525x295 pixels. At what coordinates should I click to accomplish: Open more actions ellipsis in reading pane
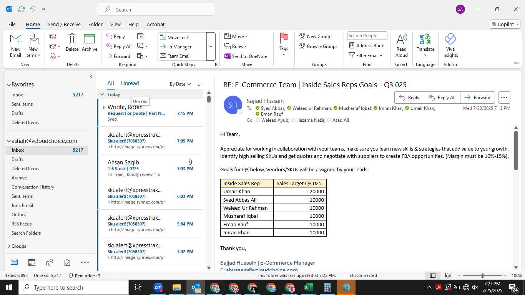click(504, 98)
